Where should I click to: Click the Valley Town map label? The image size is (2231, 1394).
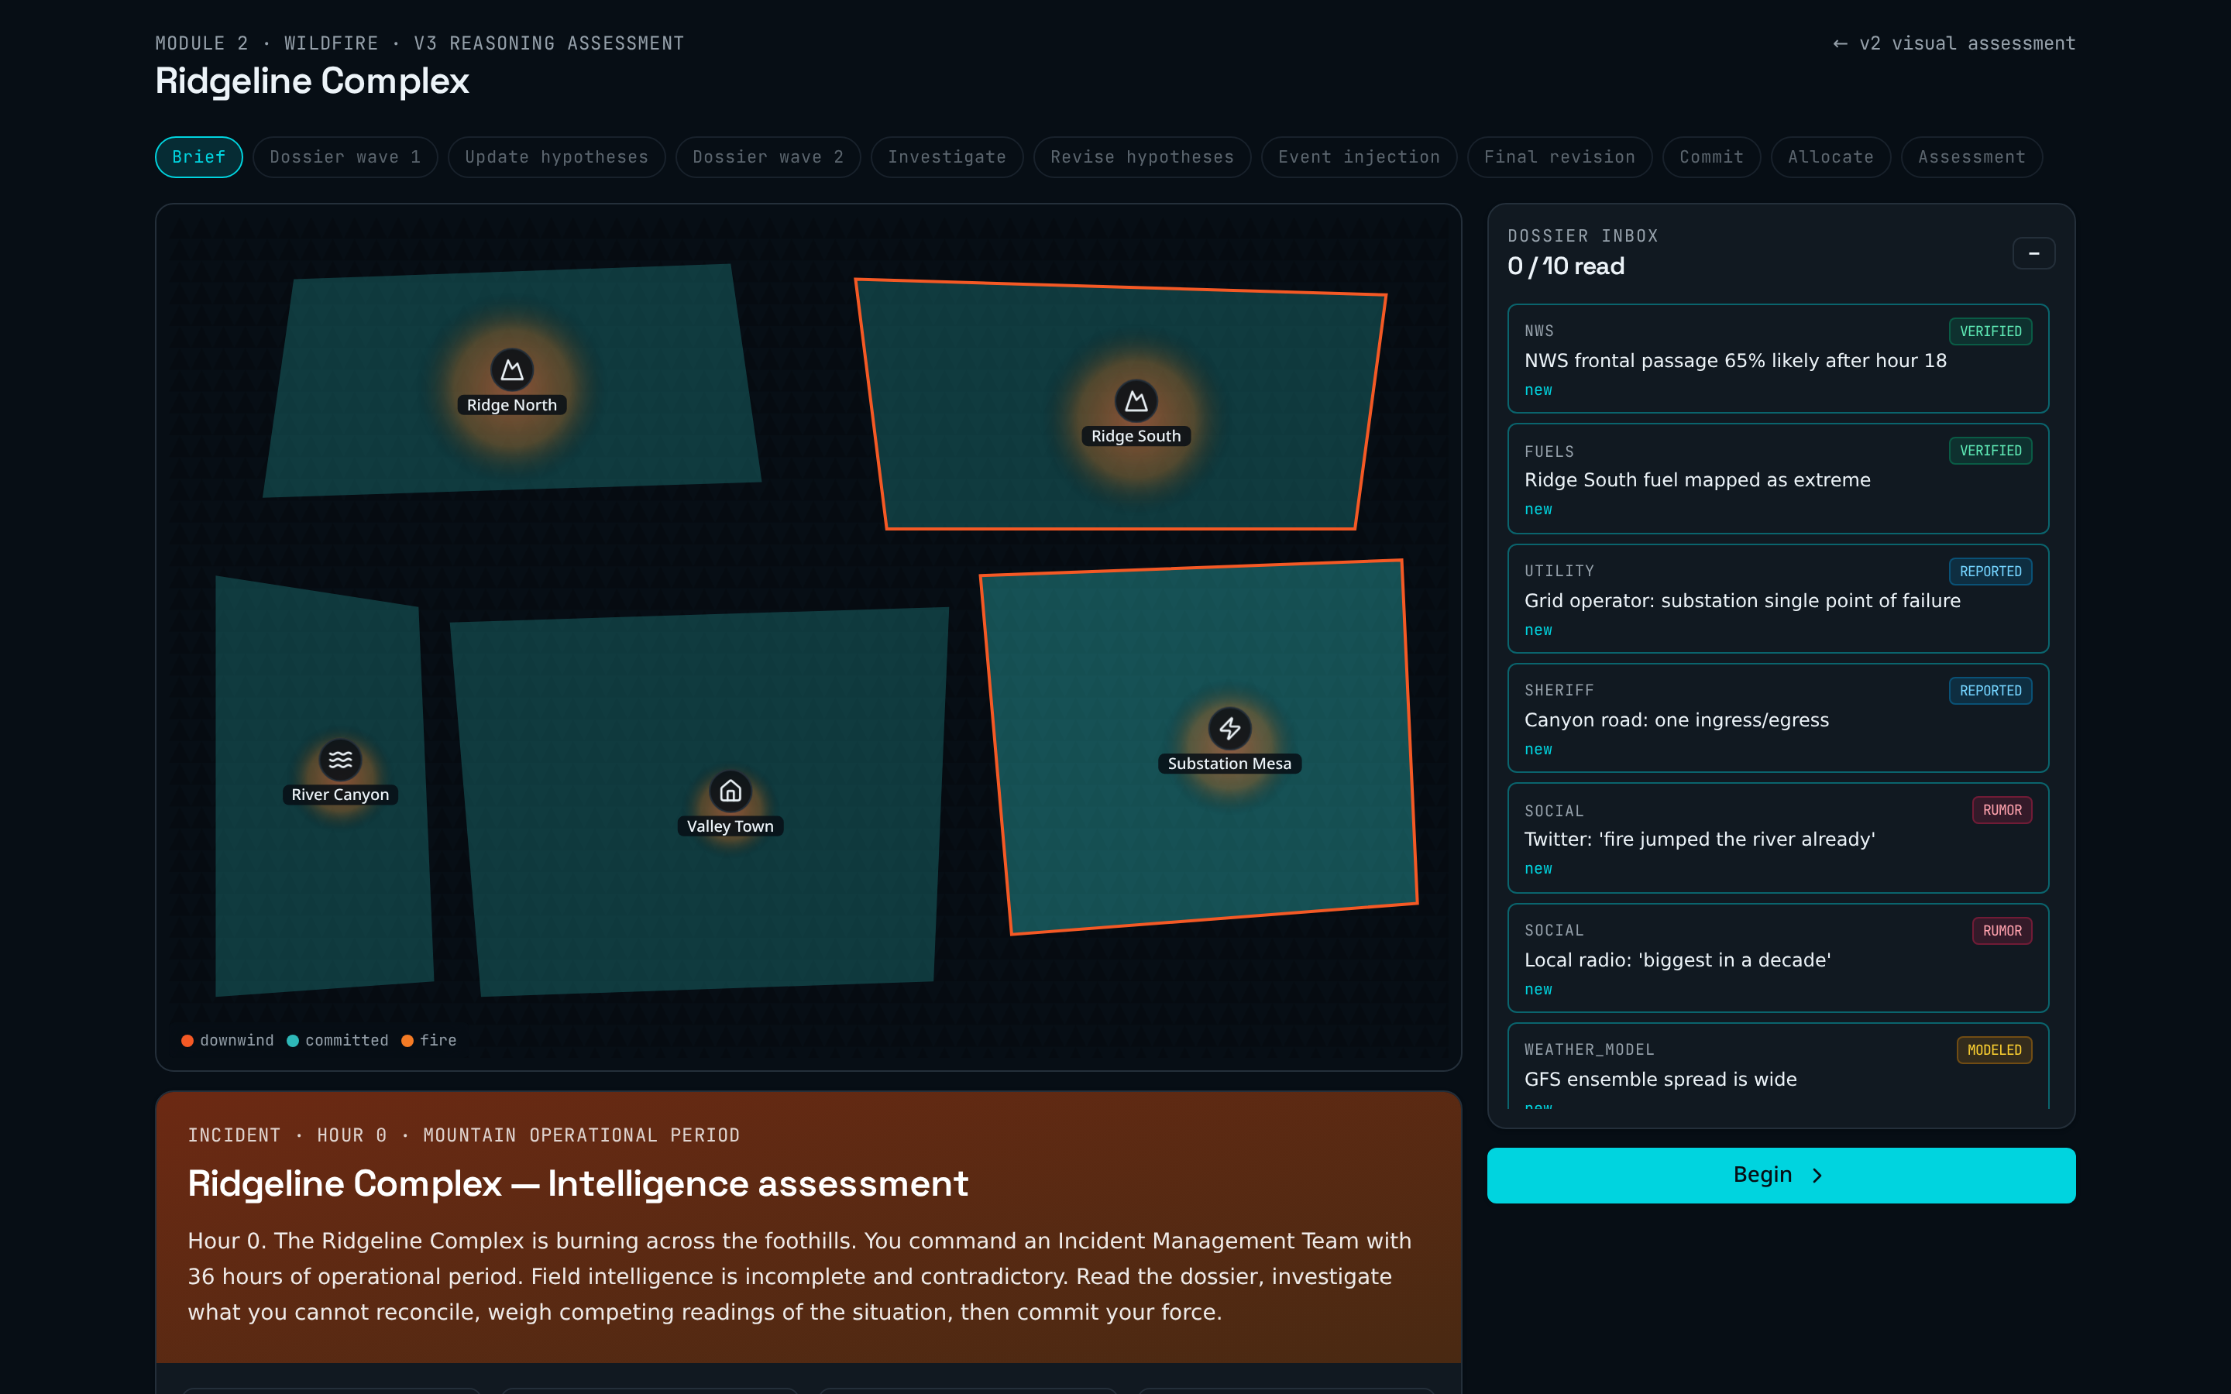coord(730,826)
